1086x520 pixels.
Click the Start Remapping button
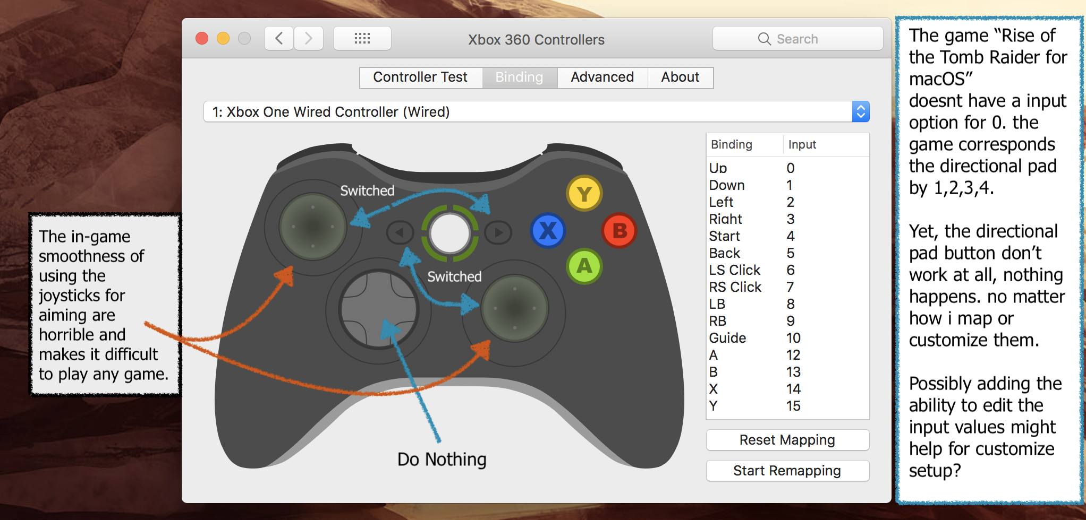(x=787, y=471)
